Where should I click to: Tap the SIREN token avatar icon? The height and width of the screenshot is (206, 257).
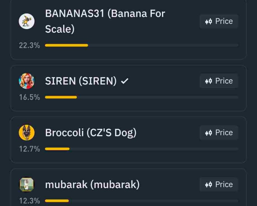click(x=27, y=81)
